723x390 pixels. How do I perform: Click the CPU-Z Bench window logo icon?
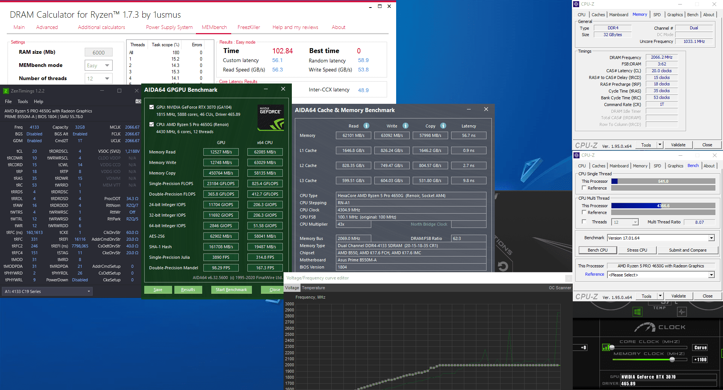click(x=577, y=155)
